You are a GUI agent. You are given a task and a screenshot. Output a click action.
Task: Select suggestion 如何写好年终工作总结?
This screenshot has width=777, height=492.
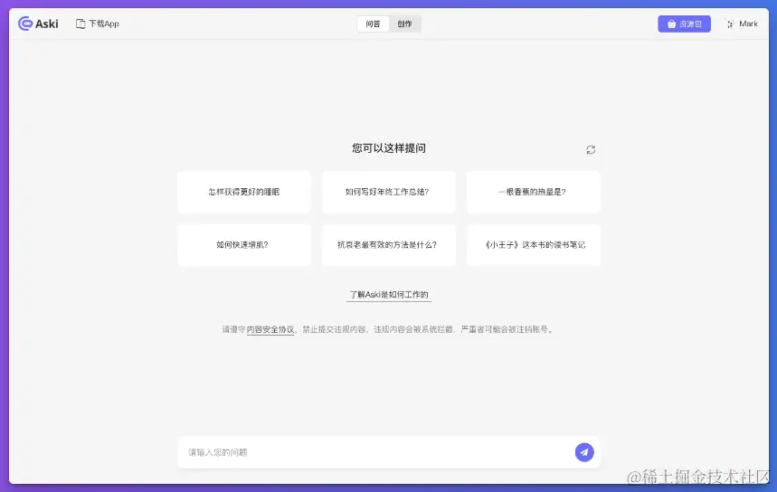389,192
